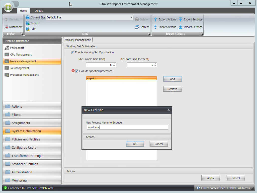
Task: Toggle Enable Working Set Optimization checkbox
Action: pyautogui.click(x=73, y=52)
